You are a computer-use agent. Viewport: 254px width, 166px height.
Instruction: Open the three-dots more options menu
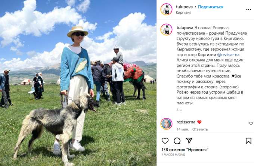coord(248,10)
